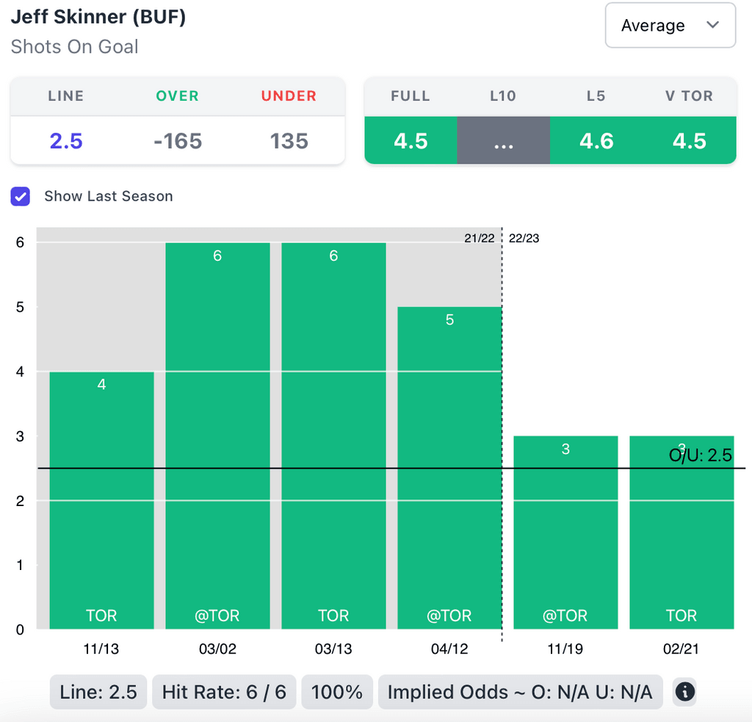This screenshot has height=722, width=752.
Task: Click the Line: 2.5 chip
Action: [x=98, y=692]
